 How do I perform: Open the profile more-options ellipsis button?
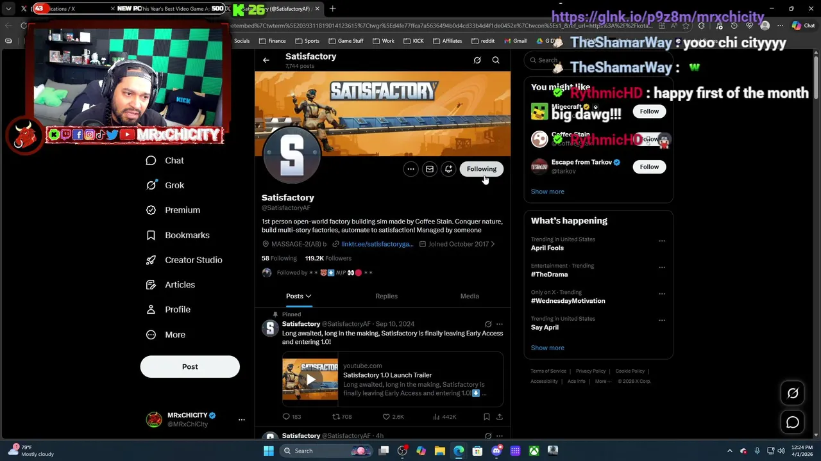pyautogui.click(x=410, y=169)
